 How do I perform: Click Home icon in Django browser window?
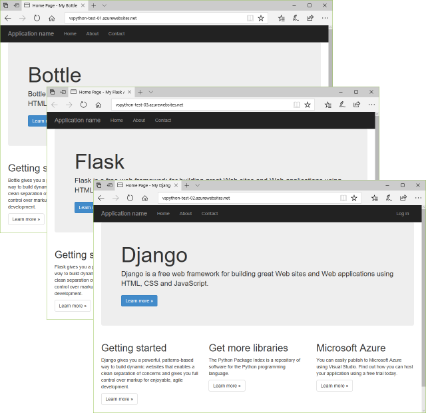[x=145, y=199]
